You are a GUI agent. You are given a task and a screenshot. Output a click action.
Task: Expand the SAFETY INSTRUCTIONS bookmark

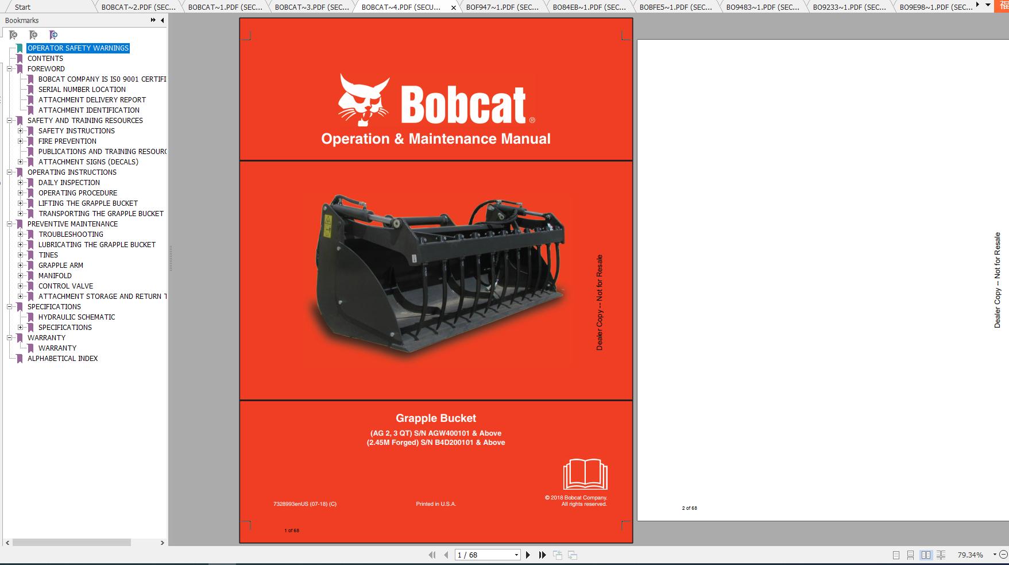point(21,130)
